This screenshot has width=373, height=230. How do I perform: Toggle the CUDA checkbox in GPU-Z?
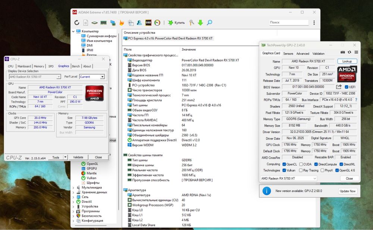[301, 164]
